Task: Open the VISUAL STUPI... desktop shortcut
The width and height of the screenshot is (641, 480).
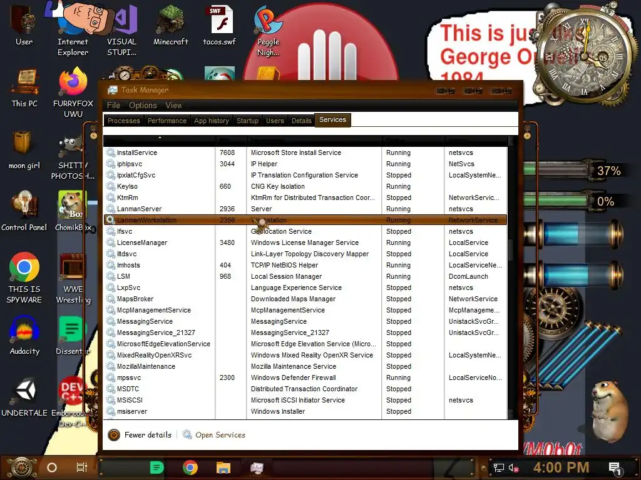Action: coord(122,29)
